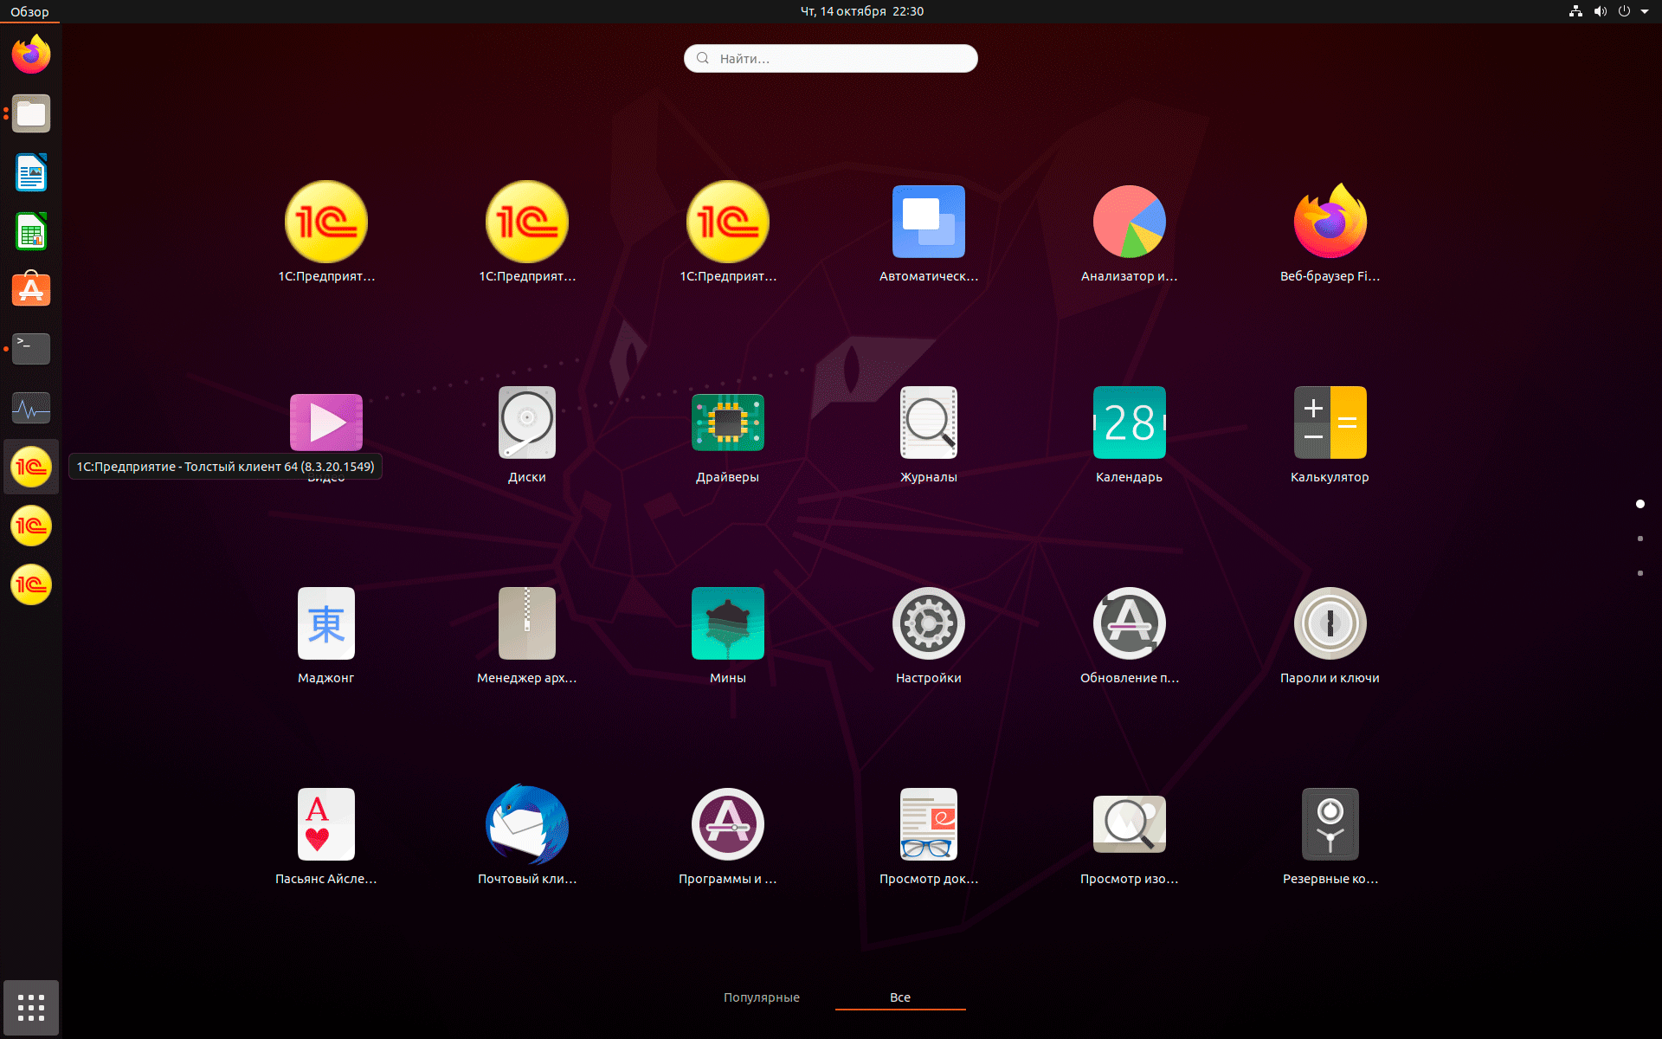Open the Мины minesweeper game
Viewport: 1662px width, 1039px height.
tap(727, 624)
